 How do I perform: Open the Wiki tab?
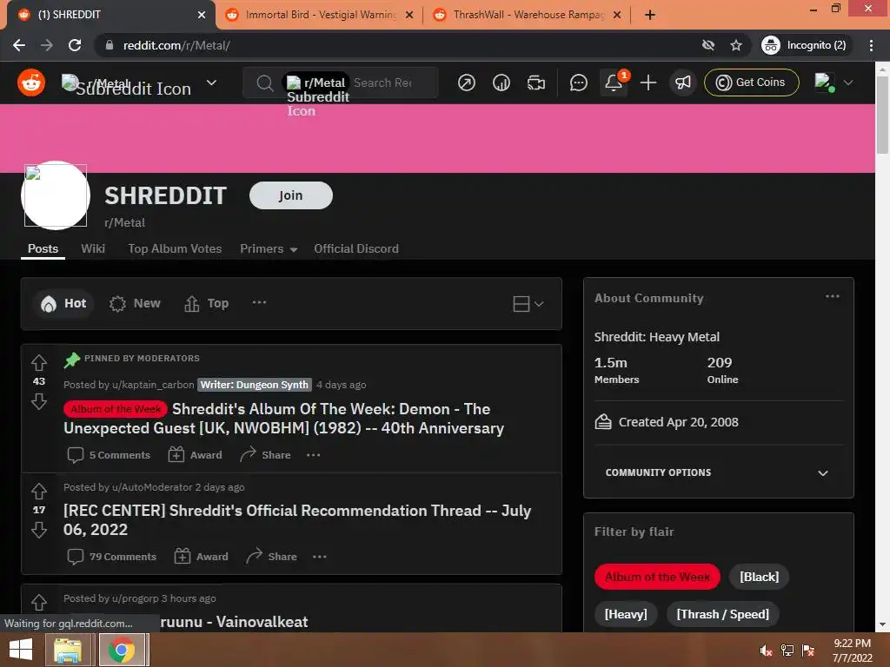click(x=93, y=249)
